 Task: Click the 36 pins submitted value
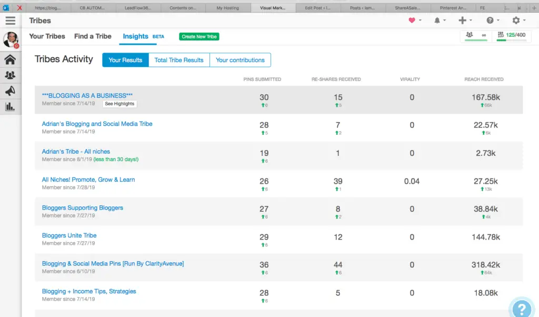[264, 265]
